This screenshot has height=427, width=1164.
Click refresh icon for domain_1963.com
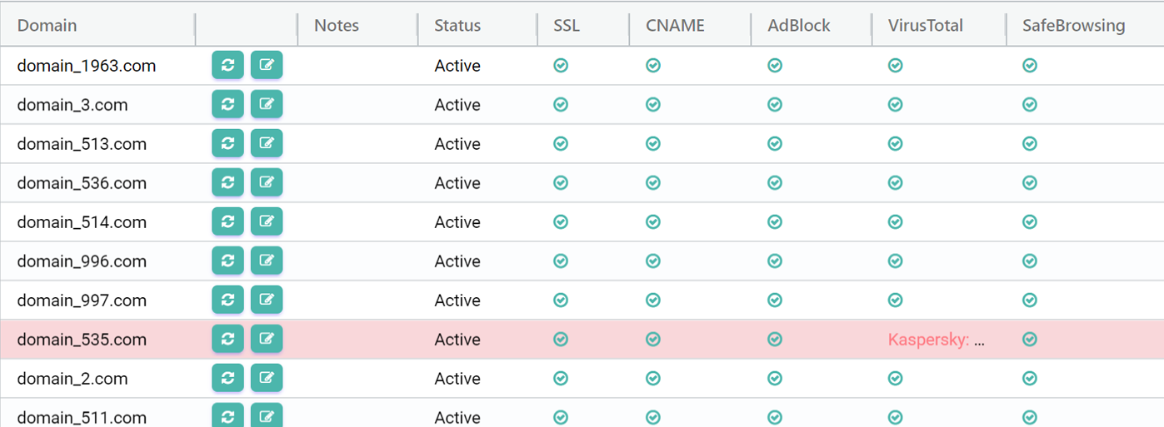(227, 65)
